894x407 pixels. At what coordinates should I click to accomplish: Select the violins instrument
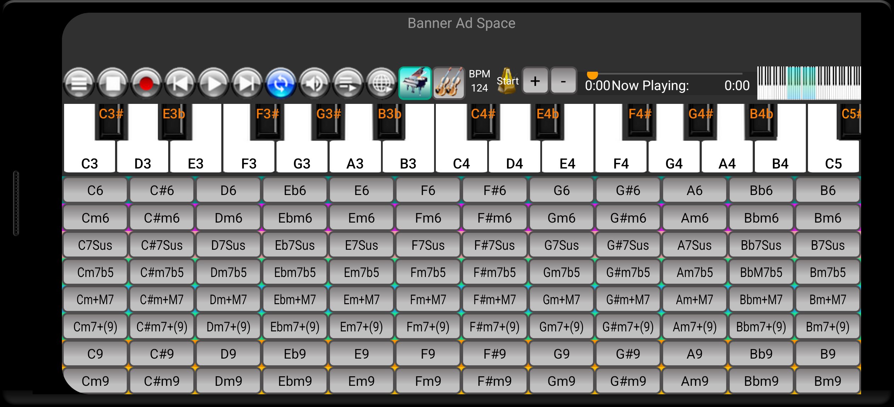[449, 83]
